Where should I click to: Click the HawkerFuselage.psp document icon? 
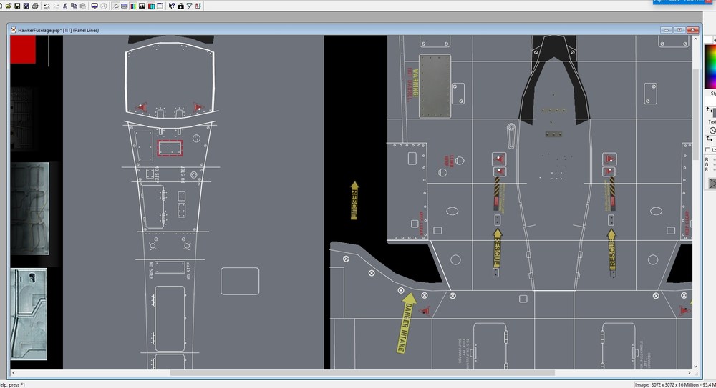click(x=14, y=30)
